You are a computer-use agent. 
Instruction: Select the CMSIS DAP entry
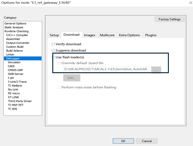click(x=16, y=70)
